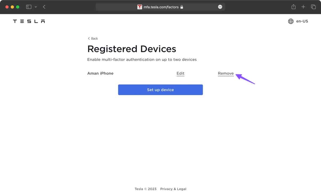Screen dimensions: 321x196
Task: Edit the Aman iPhone device
Action: (x=180, y=74)
